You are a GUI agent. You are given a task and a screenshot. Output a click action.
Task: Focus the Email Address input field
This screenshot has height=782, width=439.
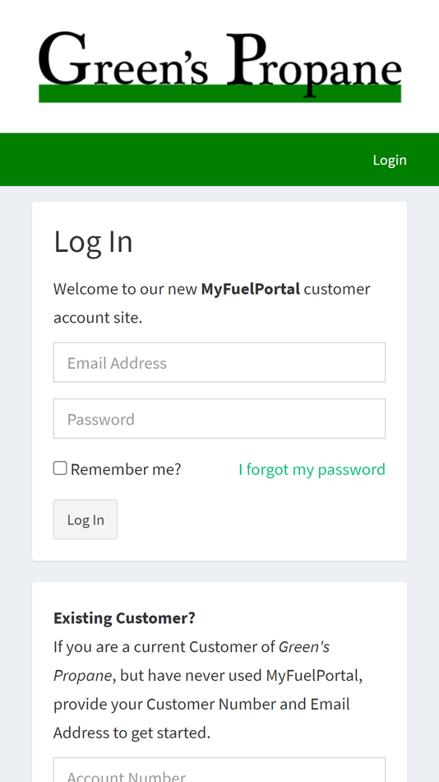click(219, 362)
